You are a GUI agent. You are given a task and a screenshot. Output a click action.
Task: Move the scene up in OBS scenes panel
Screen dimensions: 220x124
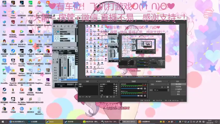click(x=87, y=97)
